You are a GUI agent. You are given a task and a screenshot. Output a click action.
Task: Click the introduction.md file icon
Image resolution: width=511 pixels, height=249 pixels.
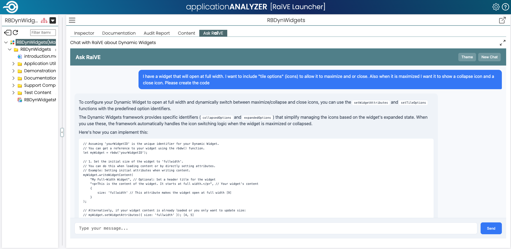pos(20,56)
